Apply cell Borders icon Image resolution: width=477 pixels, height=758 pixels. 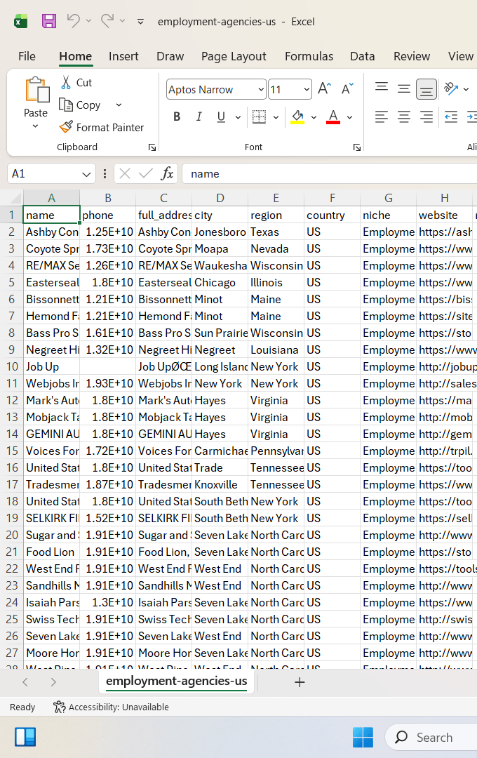click(x=259, y=117)
